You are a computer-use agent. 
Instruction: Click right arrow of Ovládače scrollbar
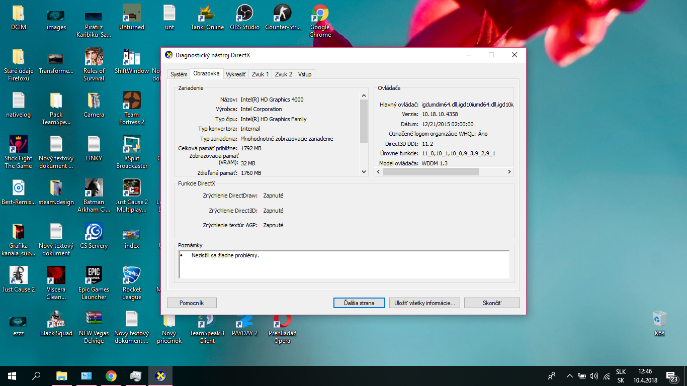coord(509,172)
